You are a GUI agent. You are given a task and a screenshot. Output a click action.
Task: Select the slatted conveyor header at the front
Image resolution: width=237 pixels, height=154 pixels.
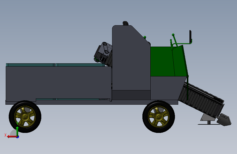point(201,100)
